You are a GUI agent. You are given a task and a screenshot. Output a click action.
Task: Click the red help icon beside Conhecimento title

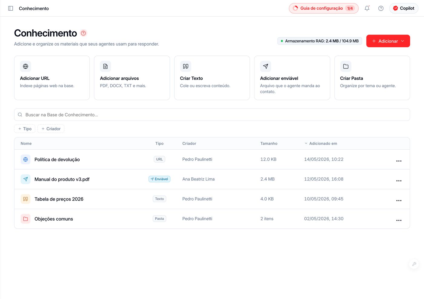pos(84,33)
